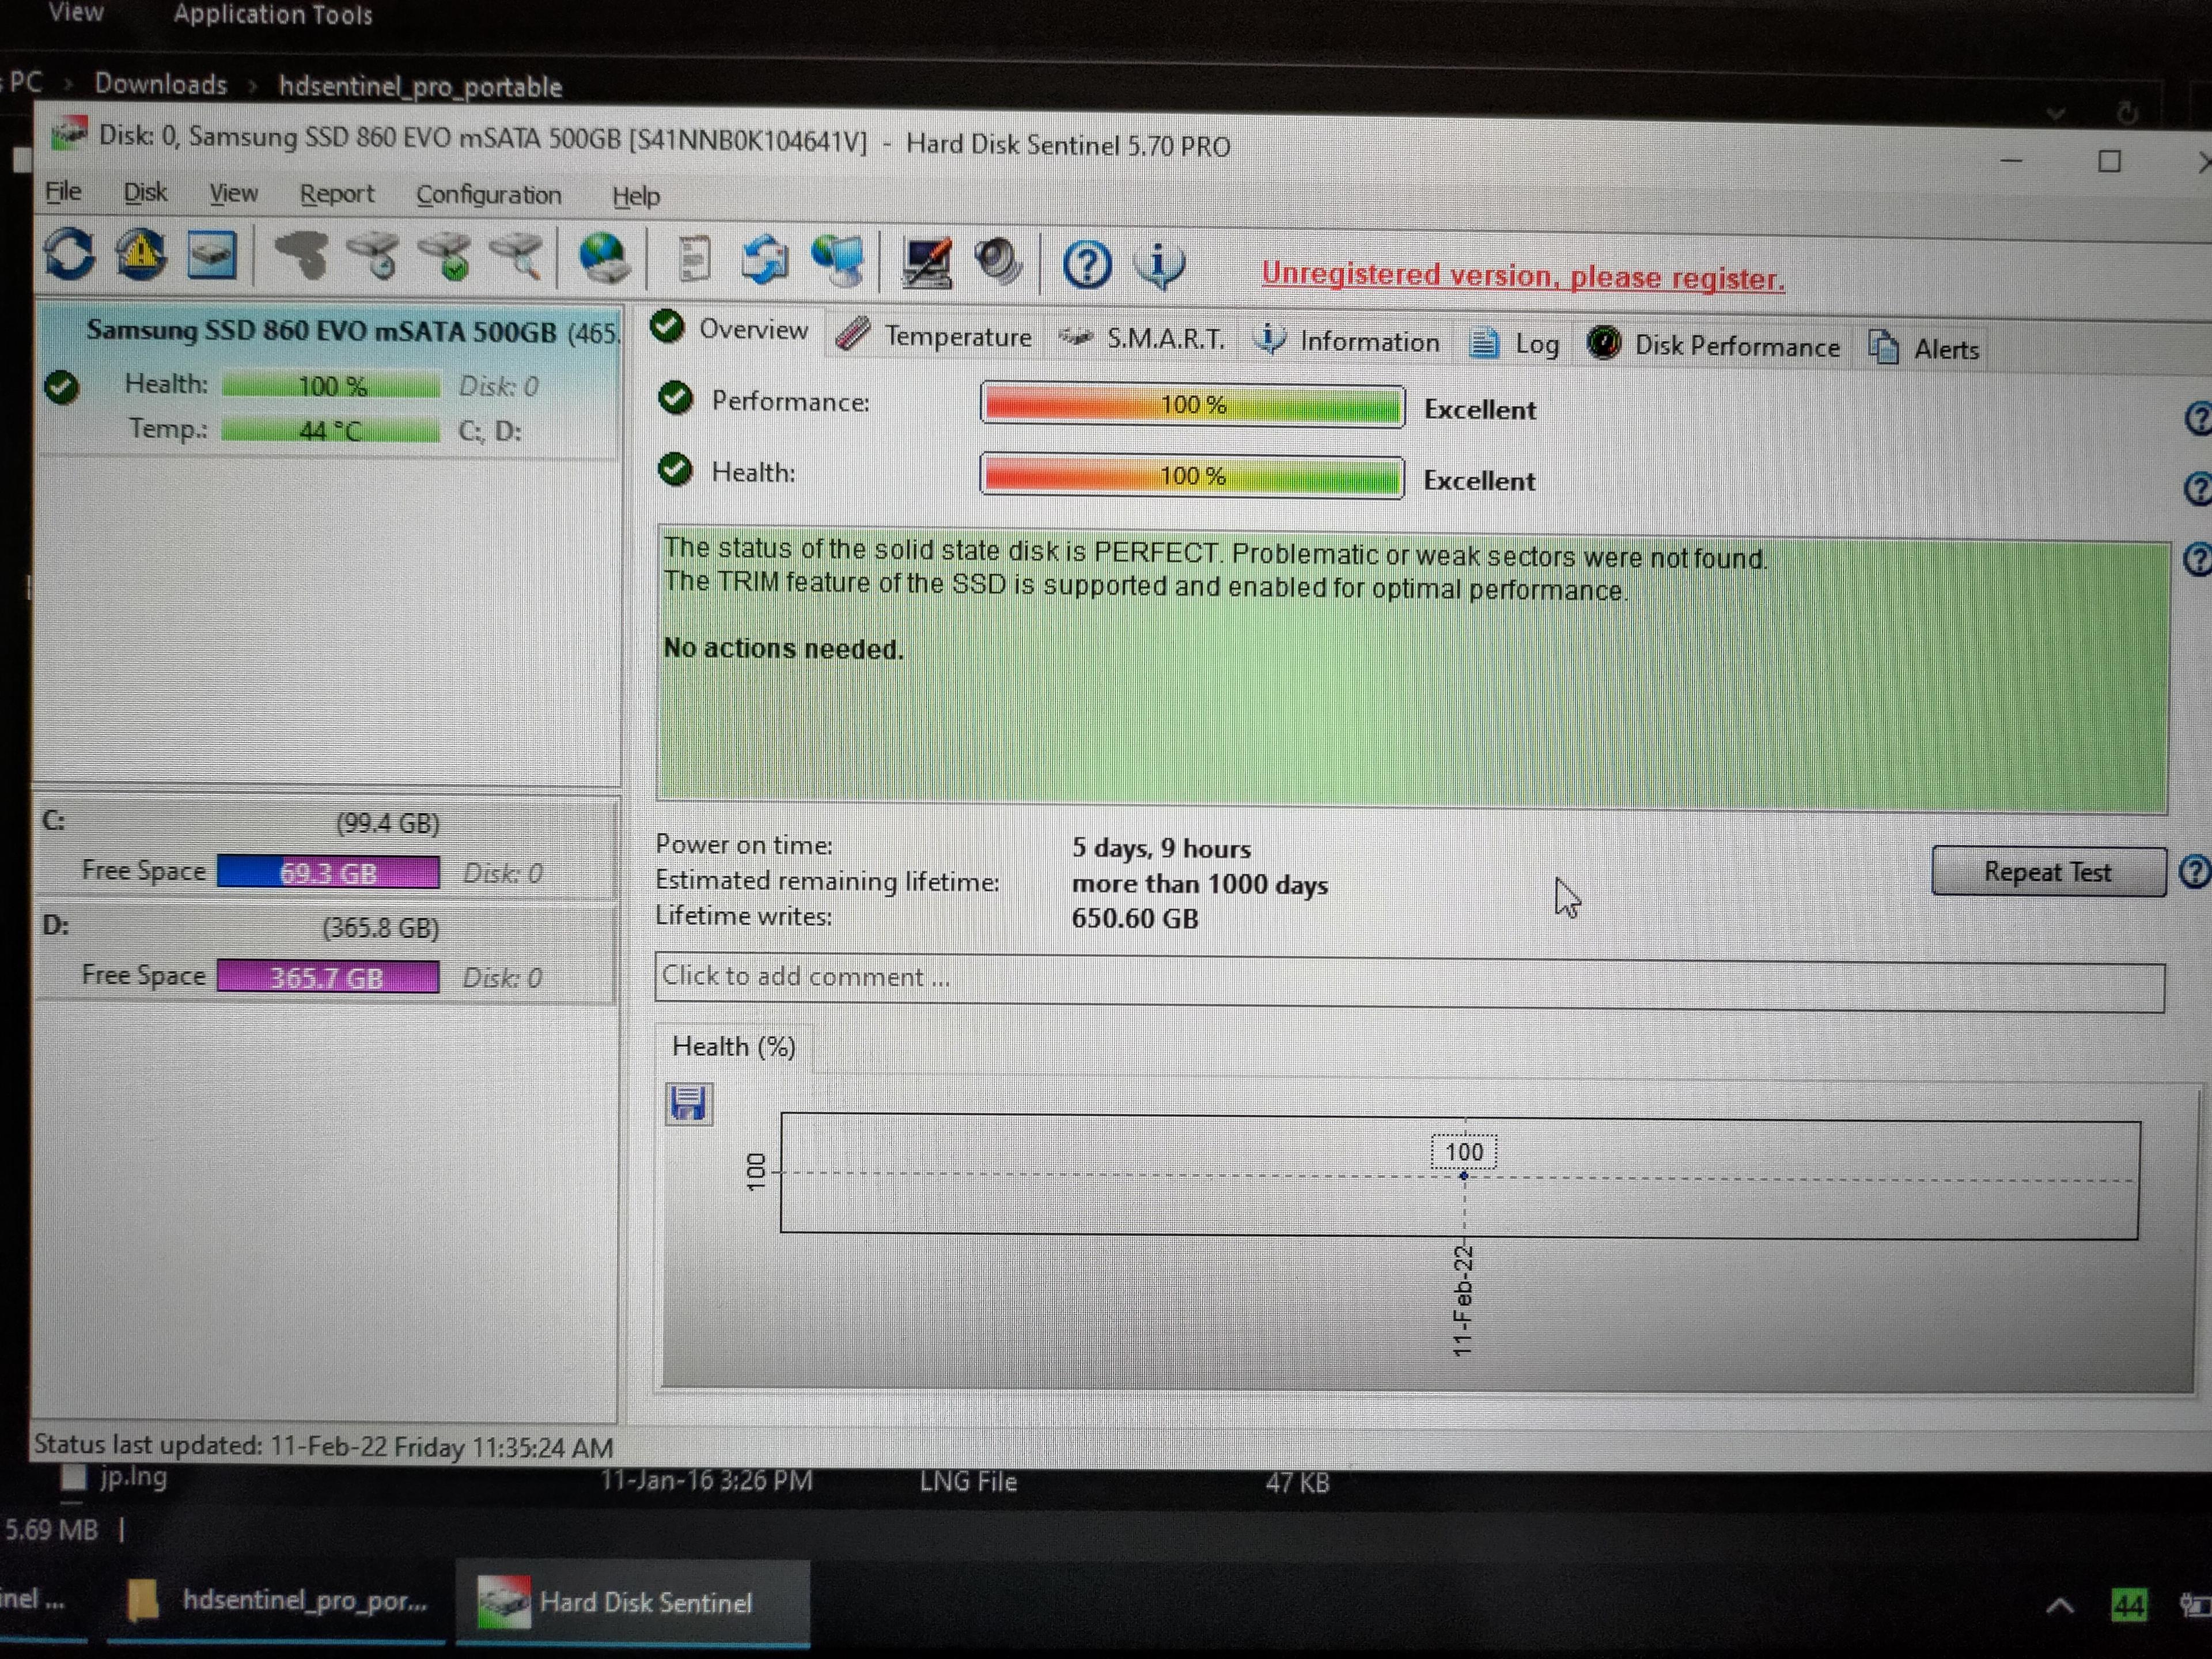Open the speaker sound toolbar icon
Screen dimensions: 2212x1659
pyautogui.click(x=998, y=263)
